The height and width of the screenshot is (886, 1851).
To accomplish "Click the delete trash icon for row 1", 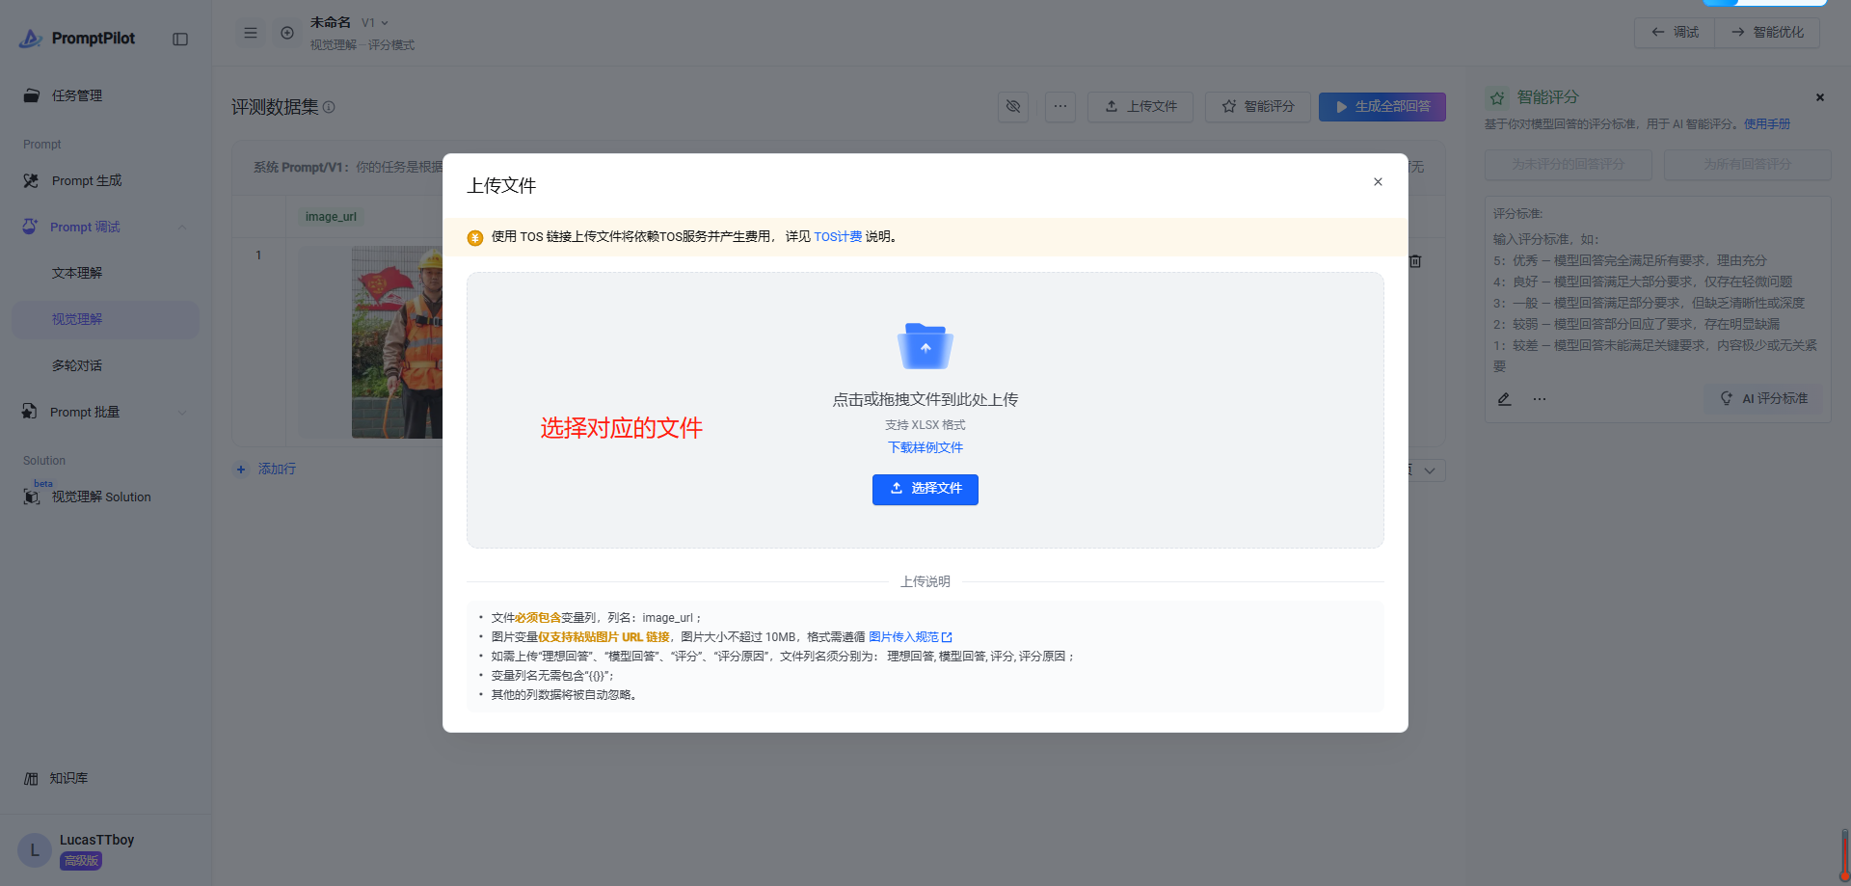I will coord(1415,261).
